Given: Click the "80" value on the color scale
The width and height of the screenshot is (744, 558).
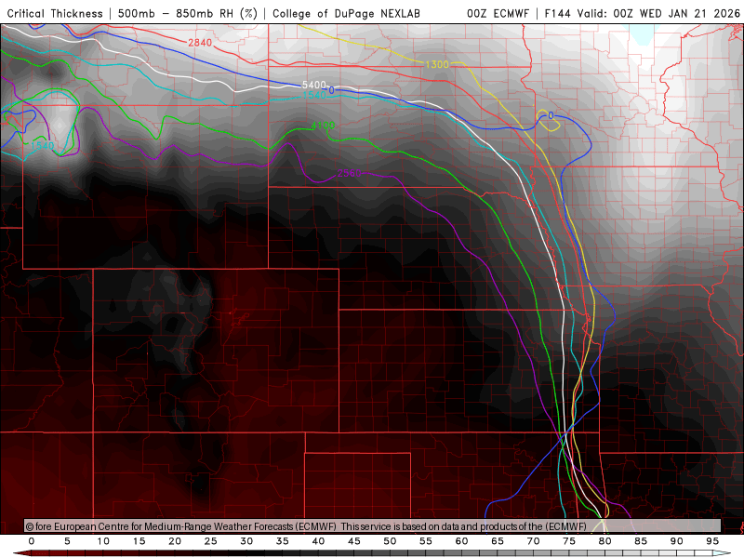Looking at the screenshot, I should pyautogui.click(x=605, y=541).
